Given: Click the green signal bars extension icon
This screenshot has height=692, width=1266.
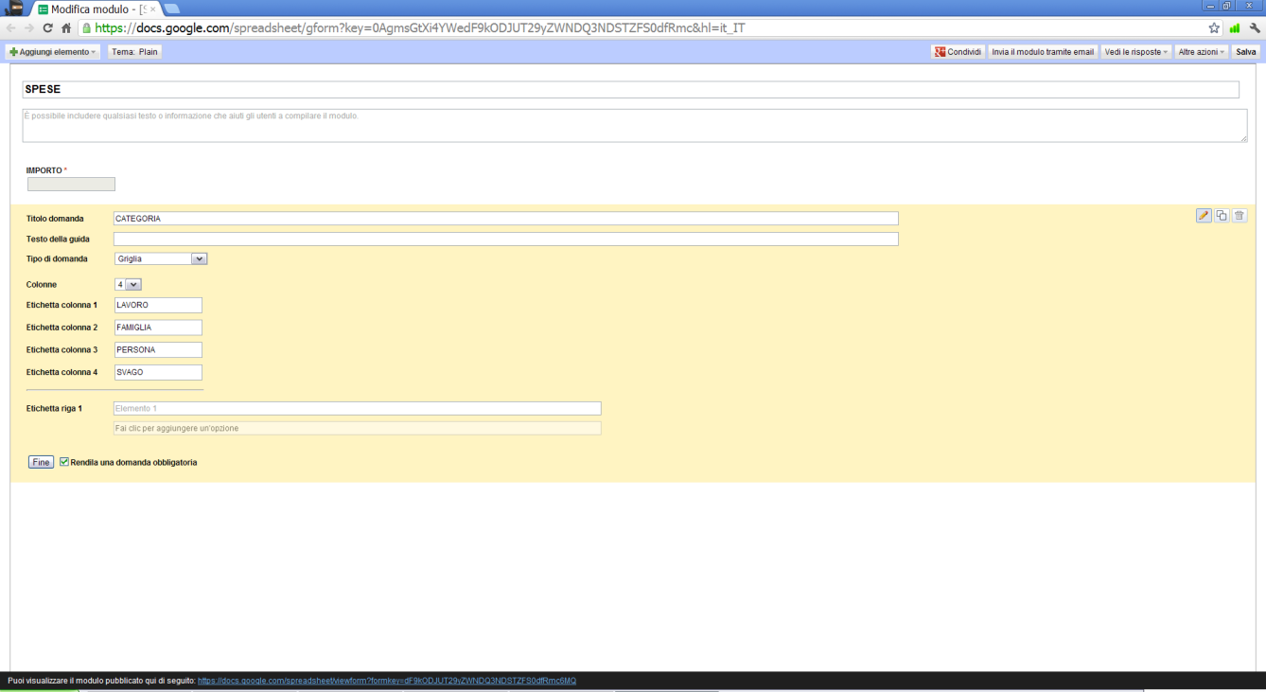Looking at the screenshot, I should (1235, 28).
